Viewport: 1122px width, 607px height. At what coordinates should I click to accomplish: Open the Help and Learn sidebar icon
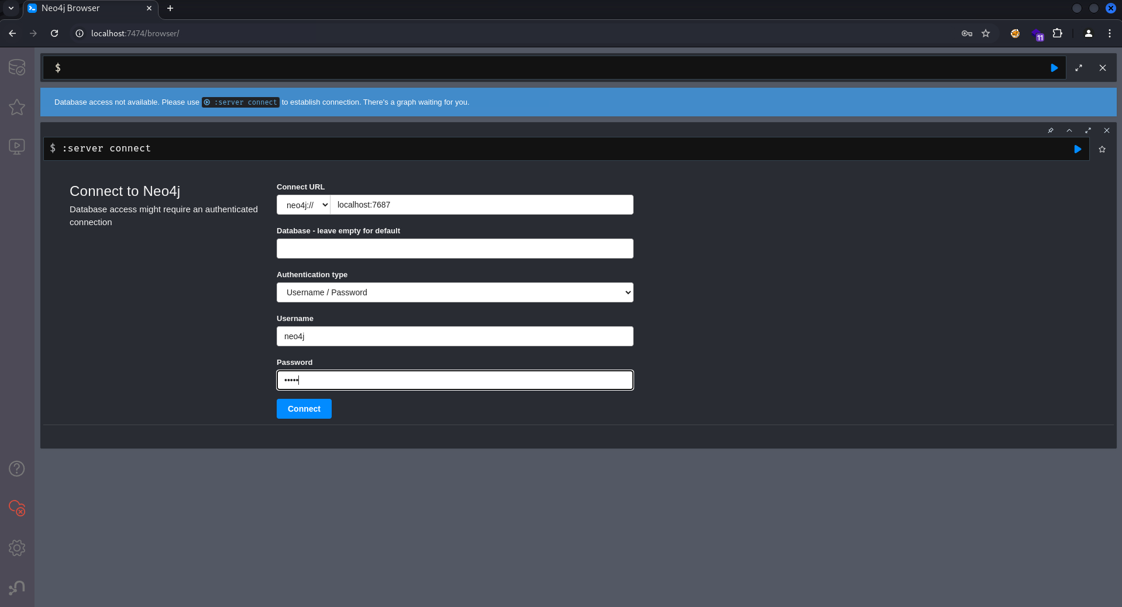(17, 468)
